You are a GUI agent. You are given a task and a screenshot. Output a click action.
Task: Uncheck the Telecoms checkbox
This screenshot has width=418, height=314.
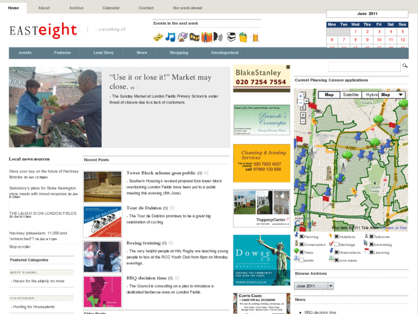click(x=371, y=237)
